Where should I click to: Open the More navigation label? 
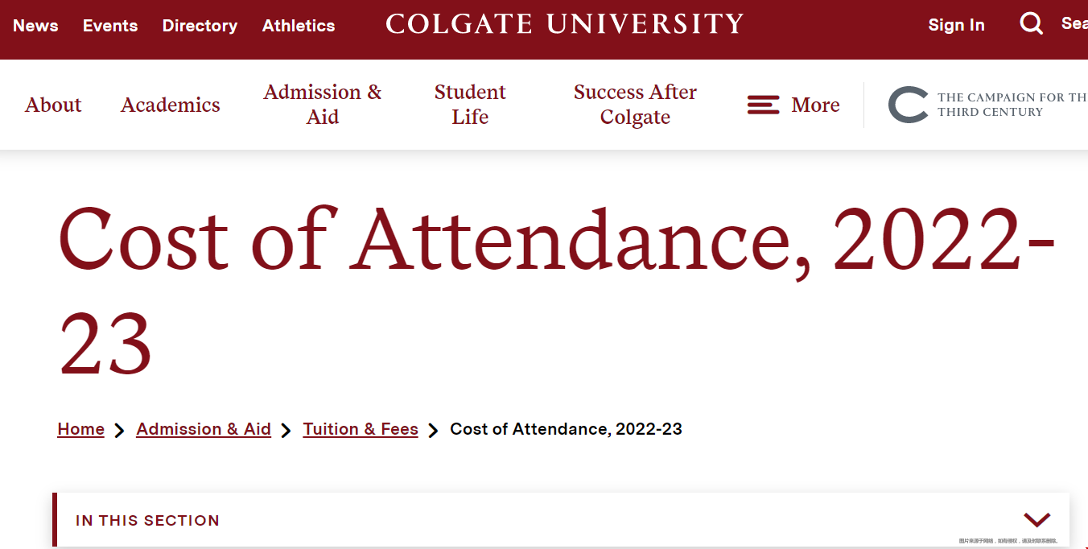[x=815, y=105]
